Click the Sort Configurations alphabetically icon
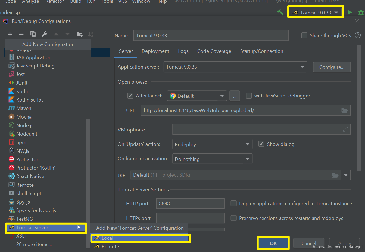Image resolution: width=365 pixels, height=252 pixels. click(x=91, y=34)
